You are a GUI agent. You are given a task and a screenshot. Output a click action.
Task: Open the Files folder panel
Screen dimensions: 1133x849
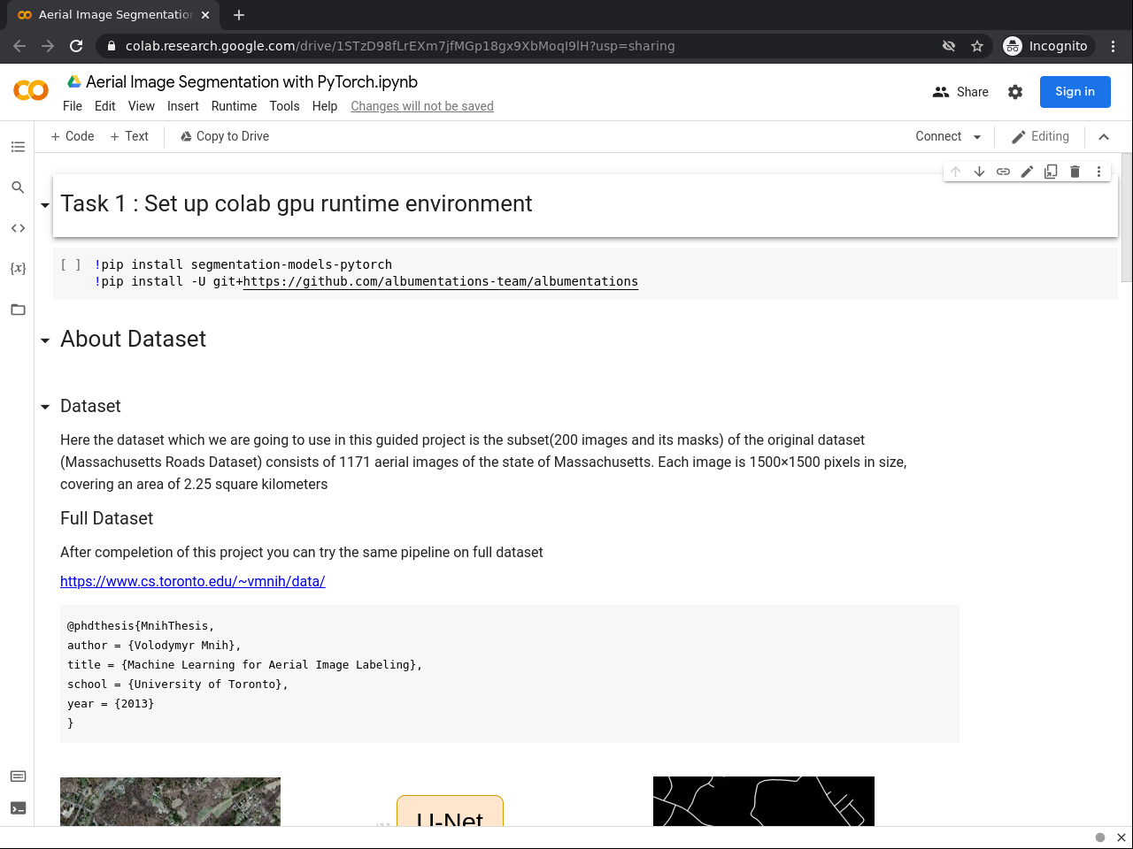pyautogui.click(x=18, y=310)
